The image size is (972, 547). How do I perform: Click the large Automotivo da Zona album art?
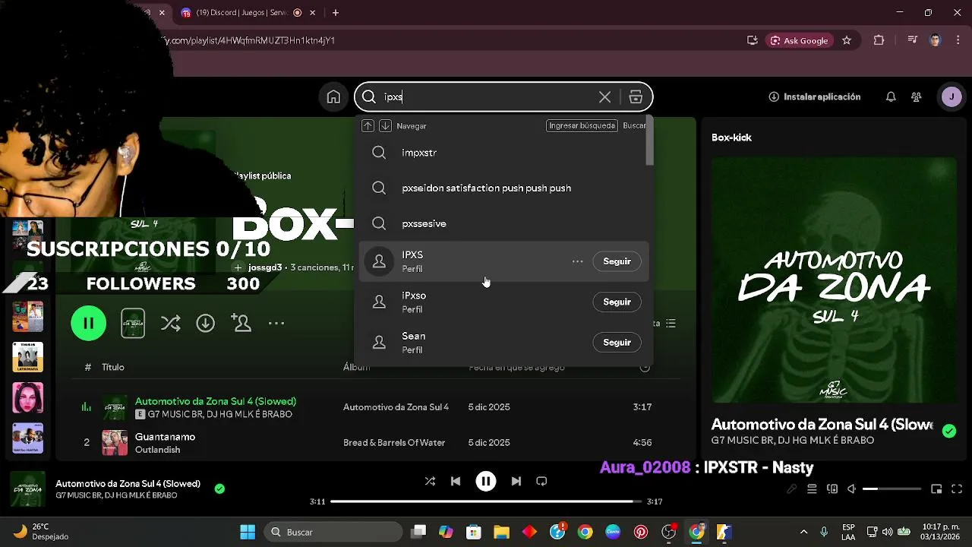click(x=834, y=280)
